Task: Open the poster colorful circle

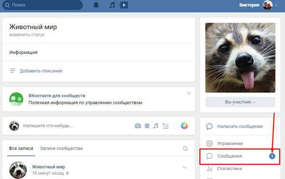Action: (184, 125)
